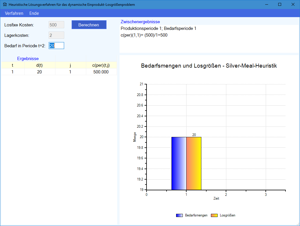Minimize the application window
The width and height of the screenshot is (300, 226).
pyautogui.click(x=266, y=5)
